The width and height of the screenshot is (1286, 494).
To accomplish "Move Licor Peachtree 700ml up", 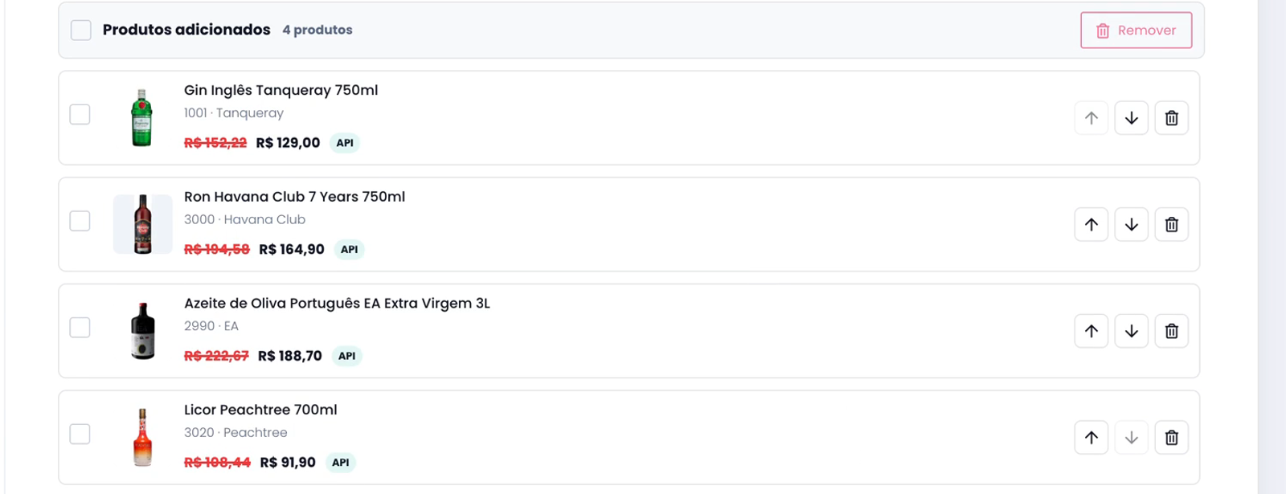I will 1091,438.
